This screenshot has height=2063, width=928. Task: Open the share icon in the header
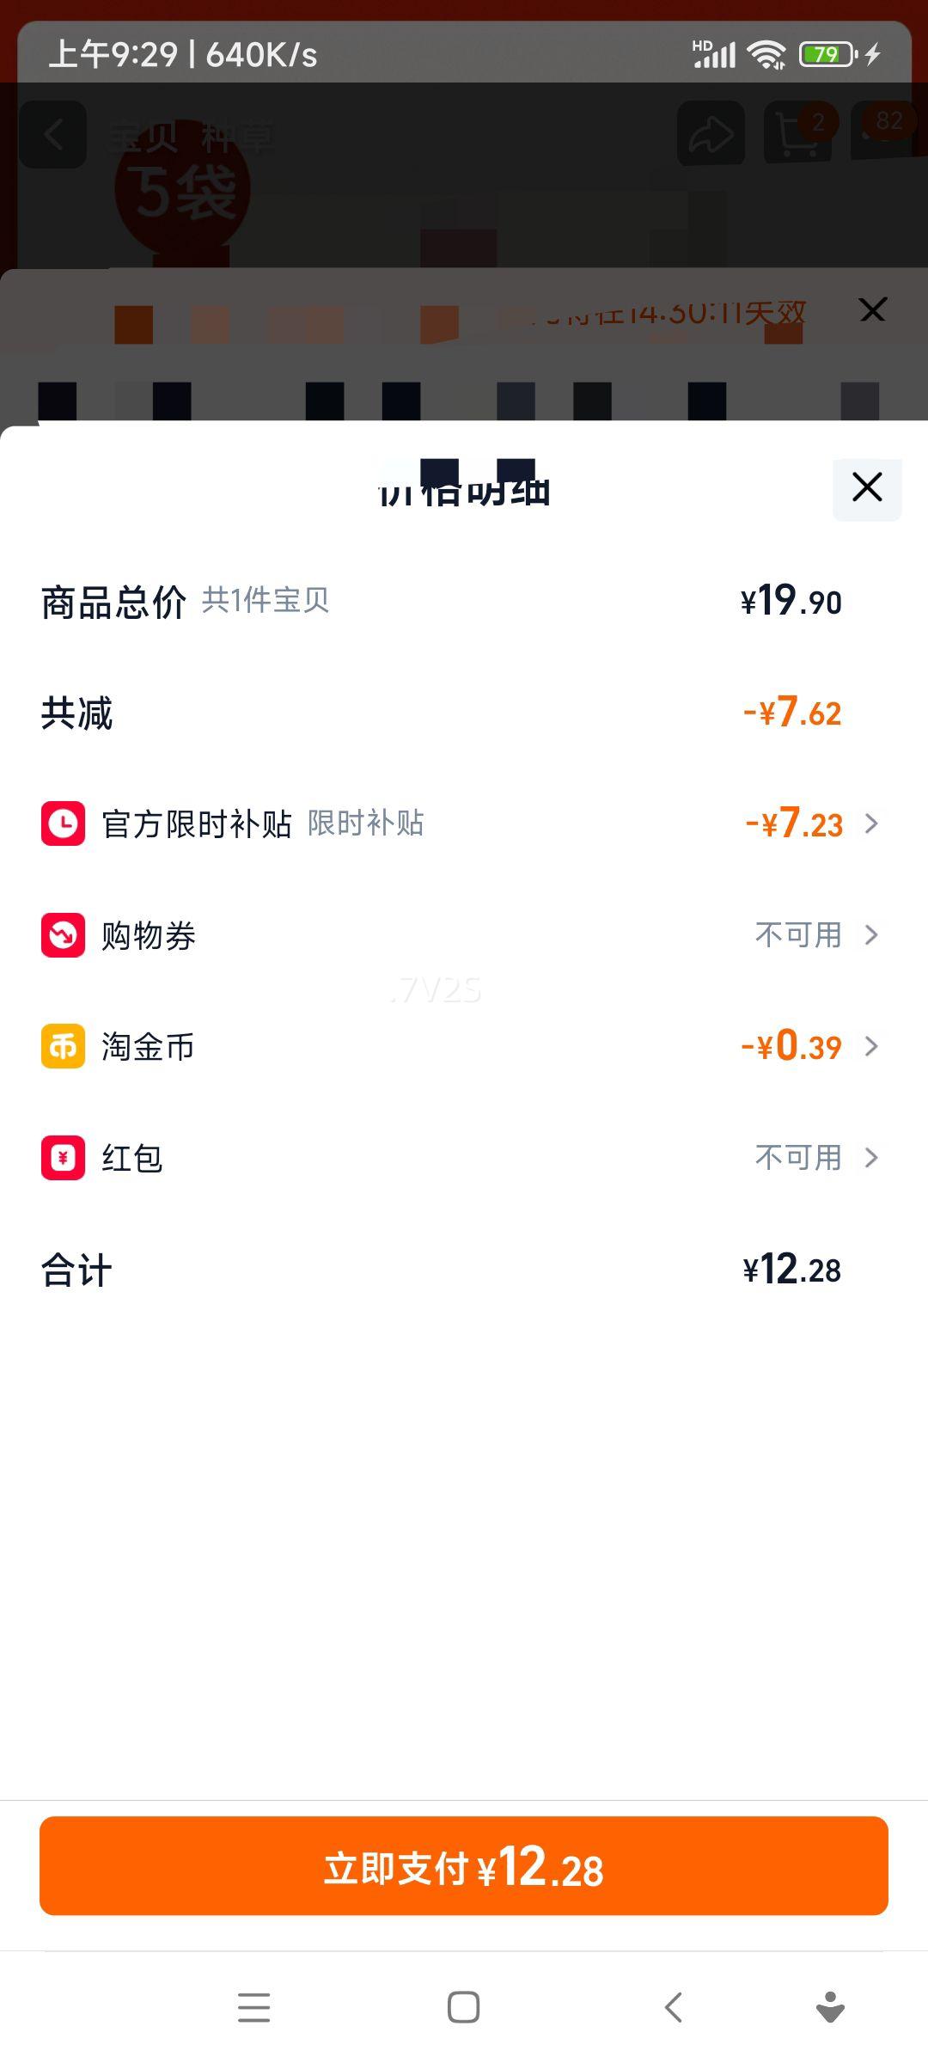tap(711, 134)
